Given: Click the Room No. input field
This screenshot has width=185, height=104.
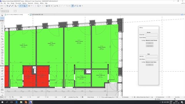Looking at the screenshot, I should tap(152, 35).
